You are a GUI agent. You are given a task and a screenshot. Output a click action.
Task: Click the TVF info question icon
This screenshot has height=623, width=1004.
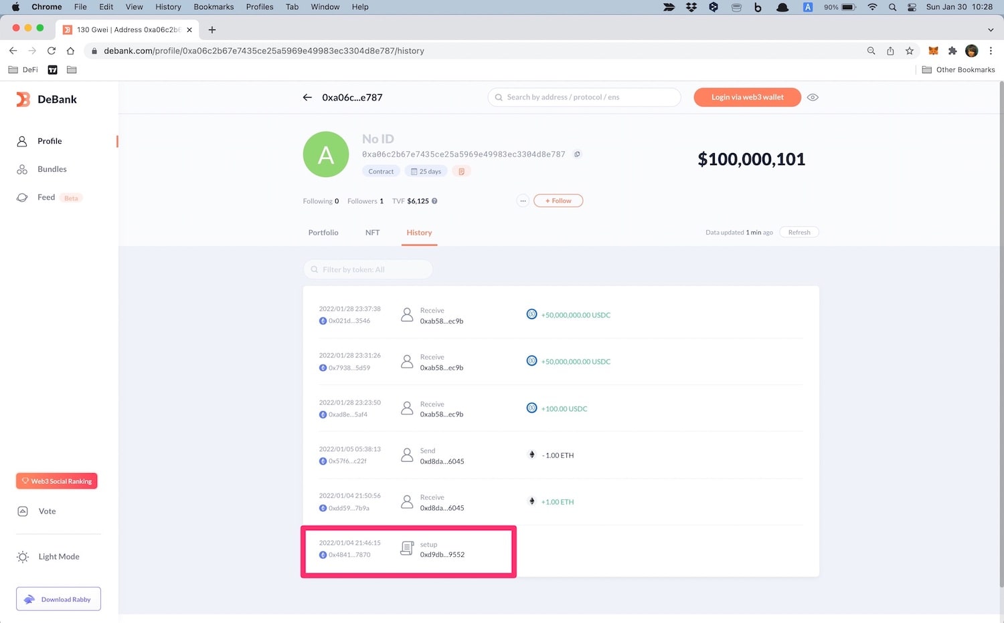pyautogui.click(x=434, y=201)
